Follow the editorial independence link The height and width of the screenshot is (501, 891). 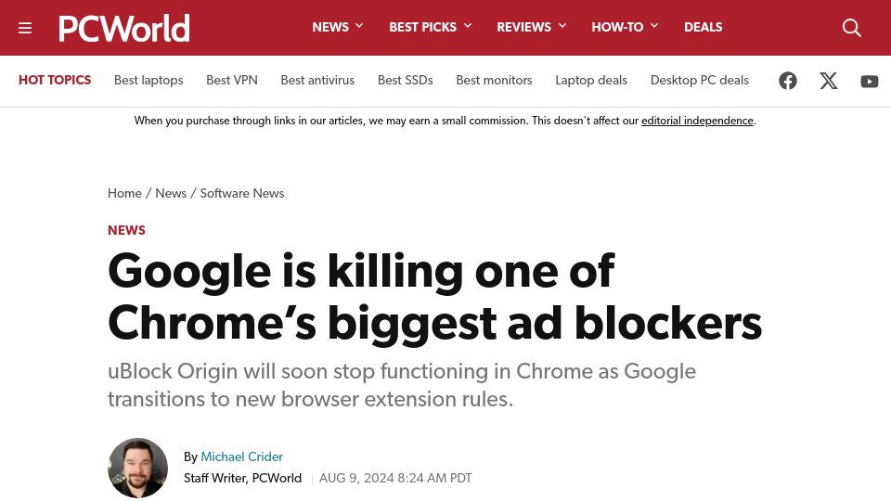coord(697,121)
